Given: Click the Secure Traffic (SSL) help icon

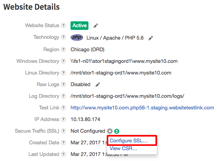Looking at the screenshot, I should (64, 131).
